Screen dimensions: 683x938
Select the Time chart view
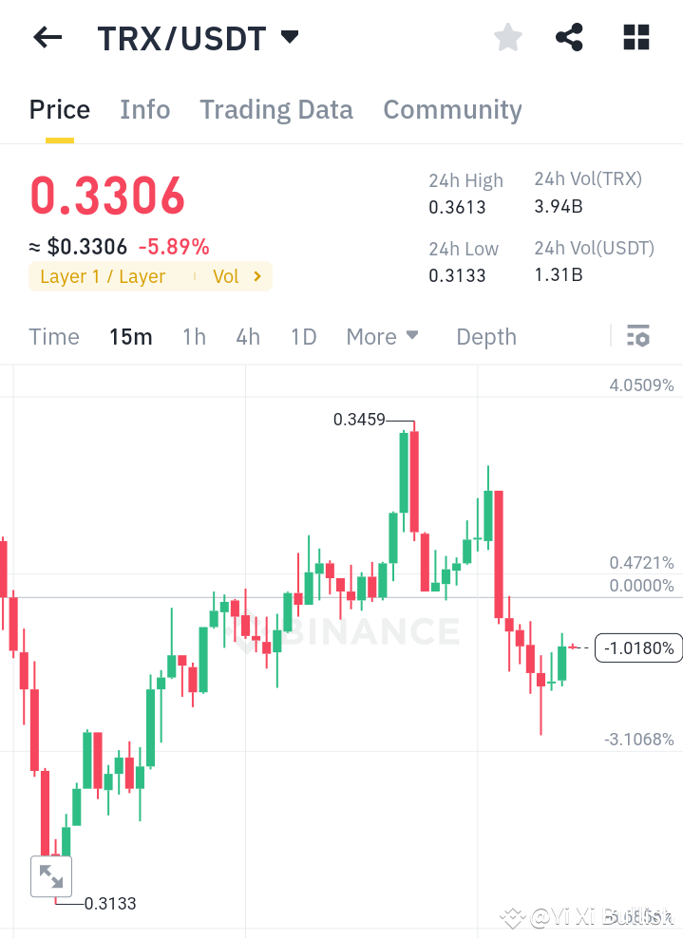pos(53,336)
